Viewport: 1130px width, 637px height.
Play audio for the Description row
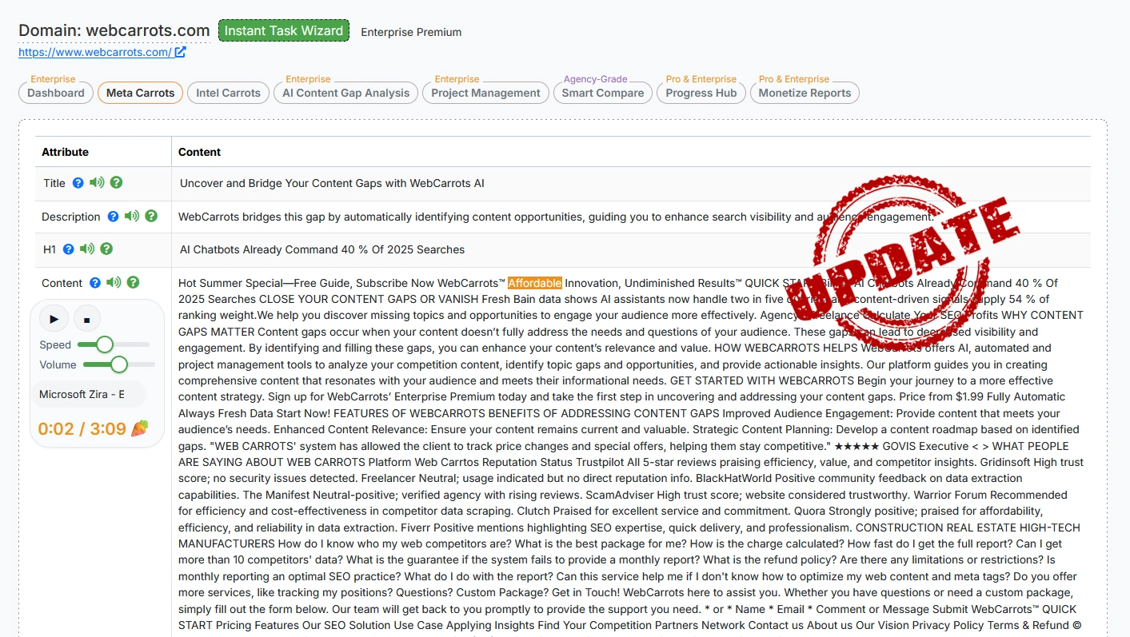click(x=132, y=217)
